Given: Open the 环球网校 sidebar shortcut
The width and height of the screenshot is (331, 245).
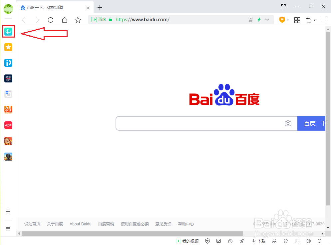Looking at the screenshot, I should (8, 78).
